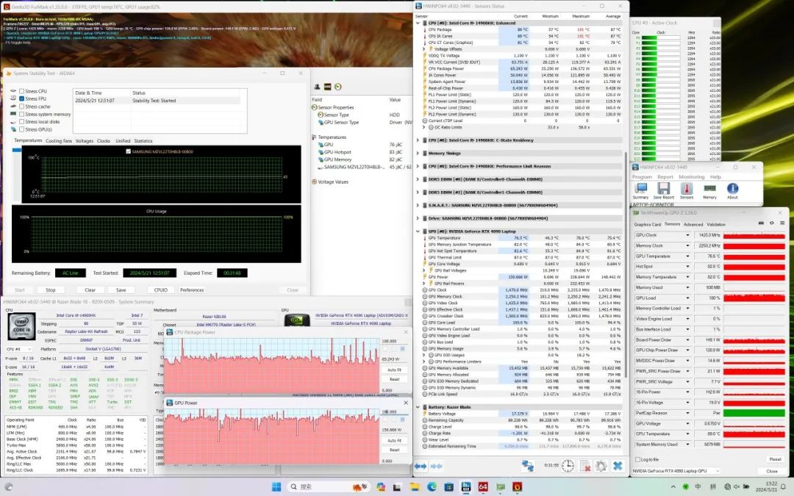Open the HWiNFO Summary icon

(x=640, y=190)
